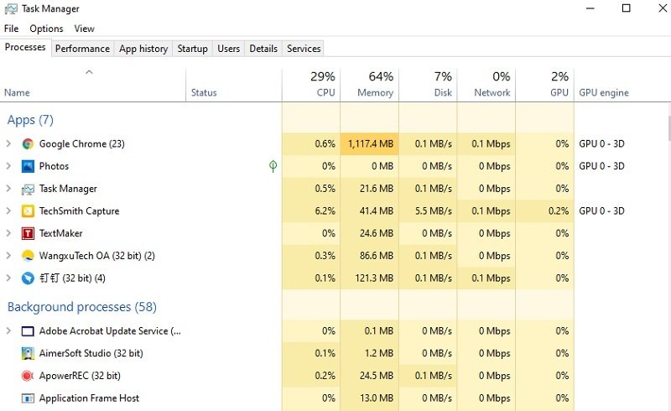This screenshot has width=671, height=411.
Task: Expand the Task Manager process group
Action: [x=8, y=189]
